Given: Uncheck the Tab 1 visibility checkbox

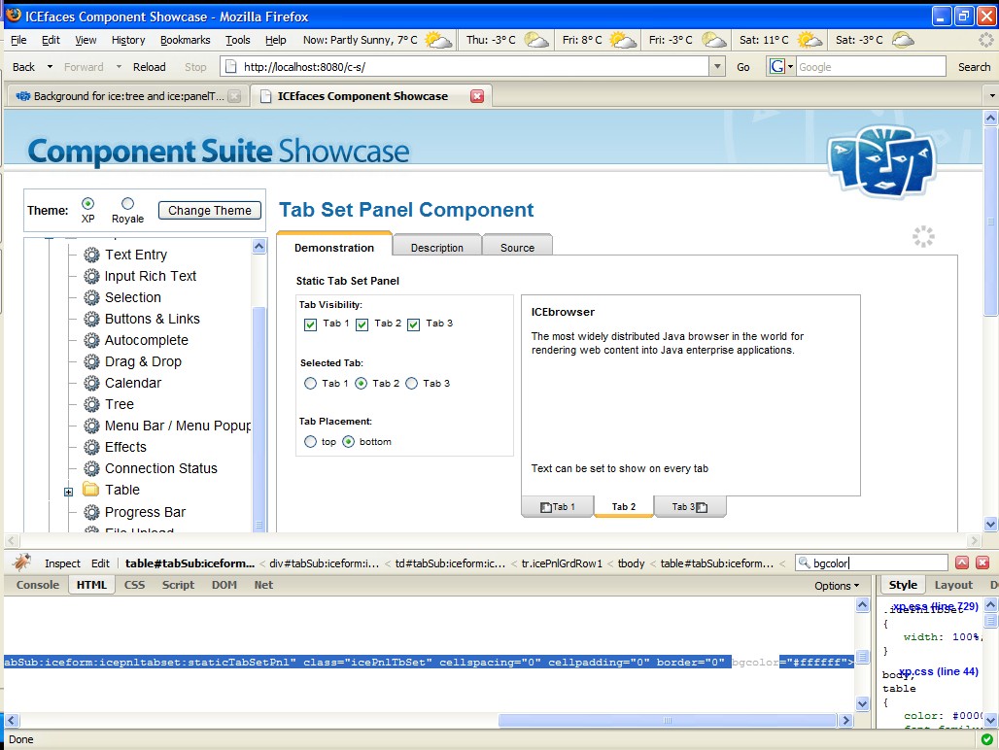Looking at the screenshot, I should coord(310,324).
